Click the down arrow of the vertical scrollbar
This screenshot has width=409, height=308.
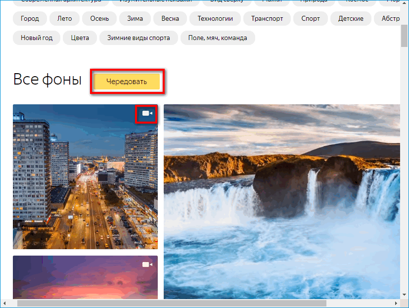coord(405,295)
